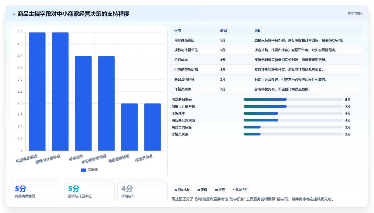Toggle the 指标值 legend color box
The width and height of the screenshot is (374, 213).
pyautogui.click(x=83, y=170)
